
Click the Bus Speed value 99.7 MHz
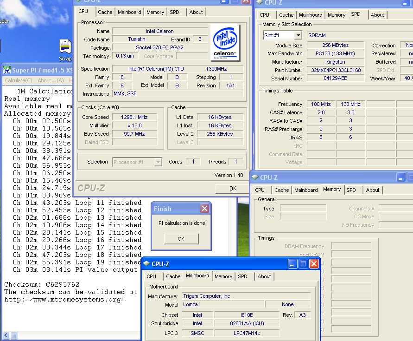(x=134, y=134)
